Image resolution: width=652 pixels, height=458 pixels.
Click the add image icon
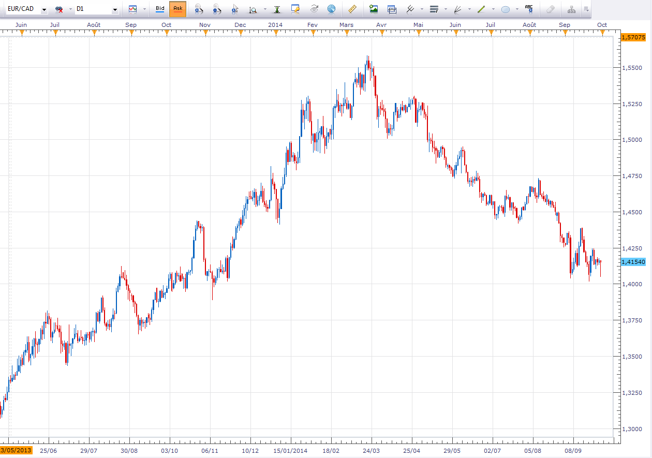[374, 9]
